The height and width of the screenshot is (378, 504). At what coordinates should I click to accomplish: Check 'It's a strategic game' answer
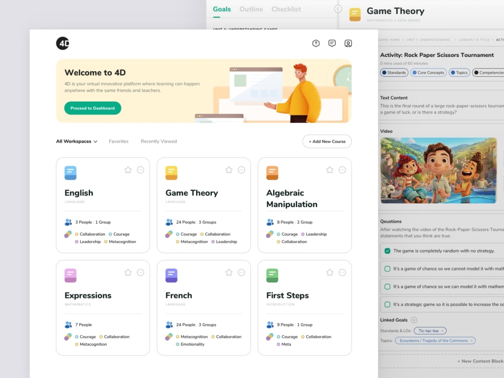coord(387,304)
